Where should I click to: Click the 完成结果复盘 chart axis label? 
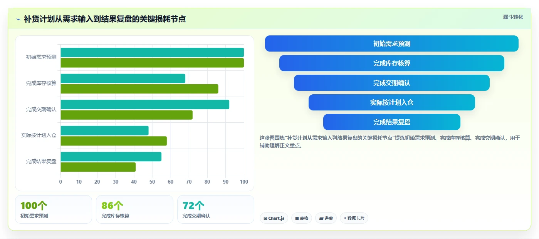click(x=41, y=162)
